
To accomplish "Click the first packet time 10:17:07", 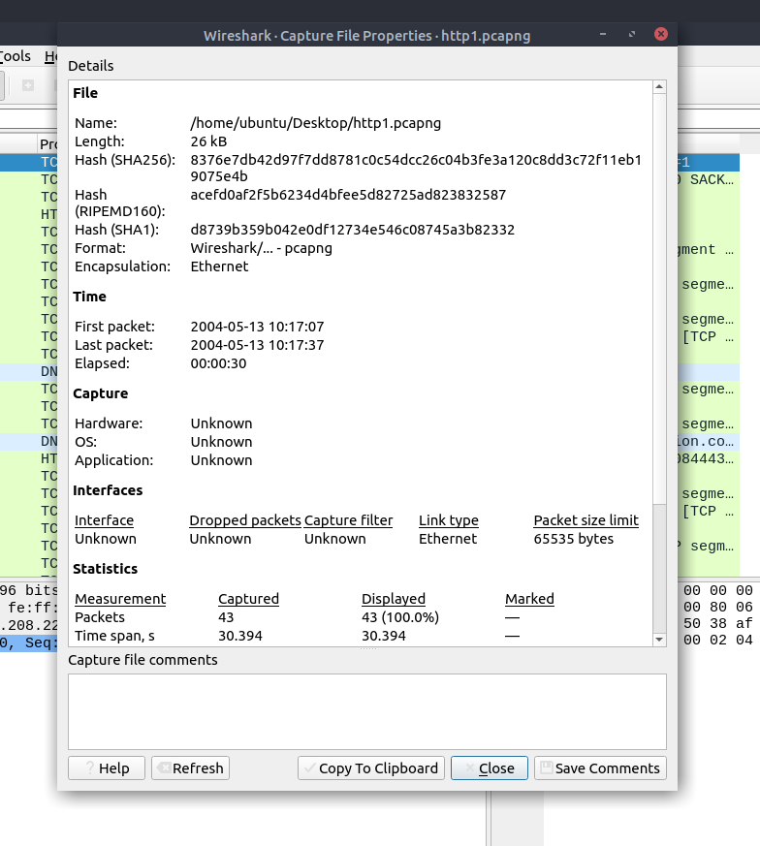I will click(x=257, y=327).
